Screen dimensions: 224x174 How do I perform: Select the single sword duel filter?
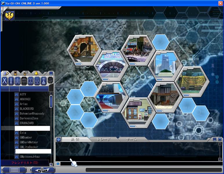click(11, 81)
